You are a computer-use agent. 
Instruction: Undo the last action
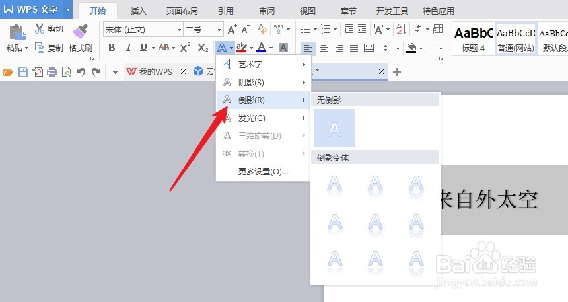coord(81,72)
